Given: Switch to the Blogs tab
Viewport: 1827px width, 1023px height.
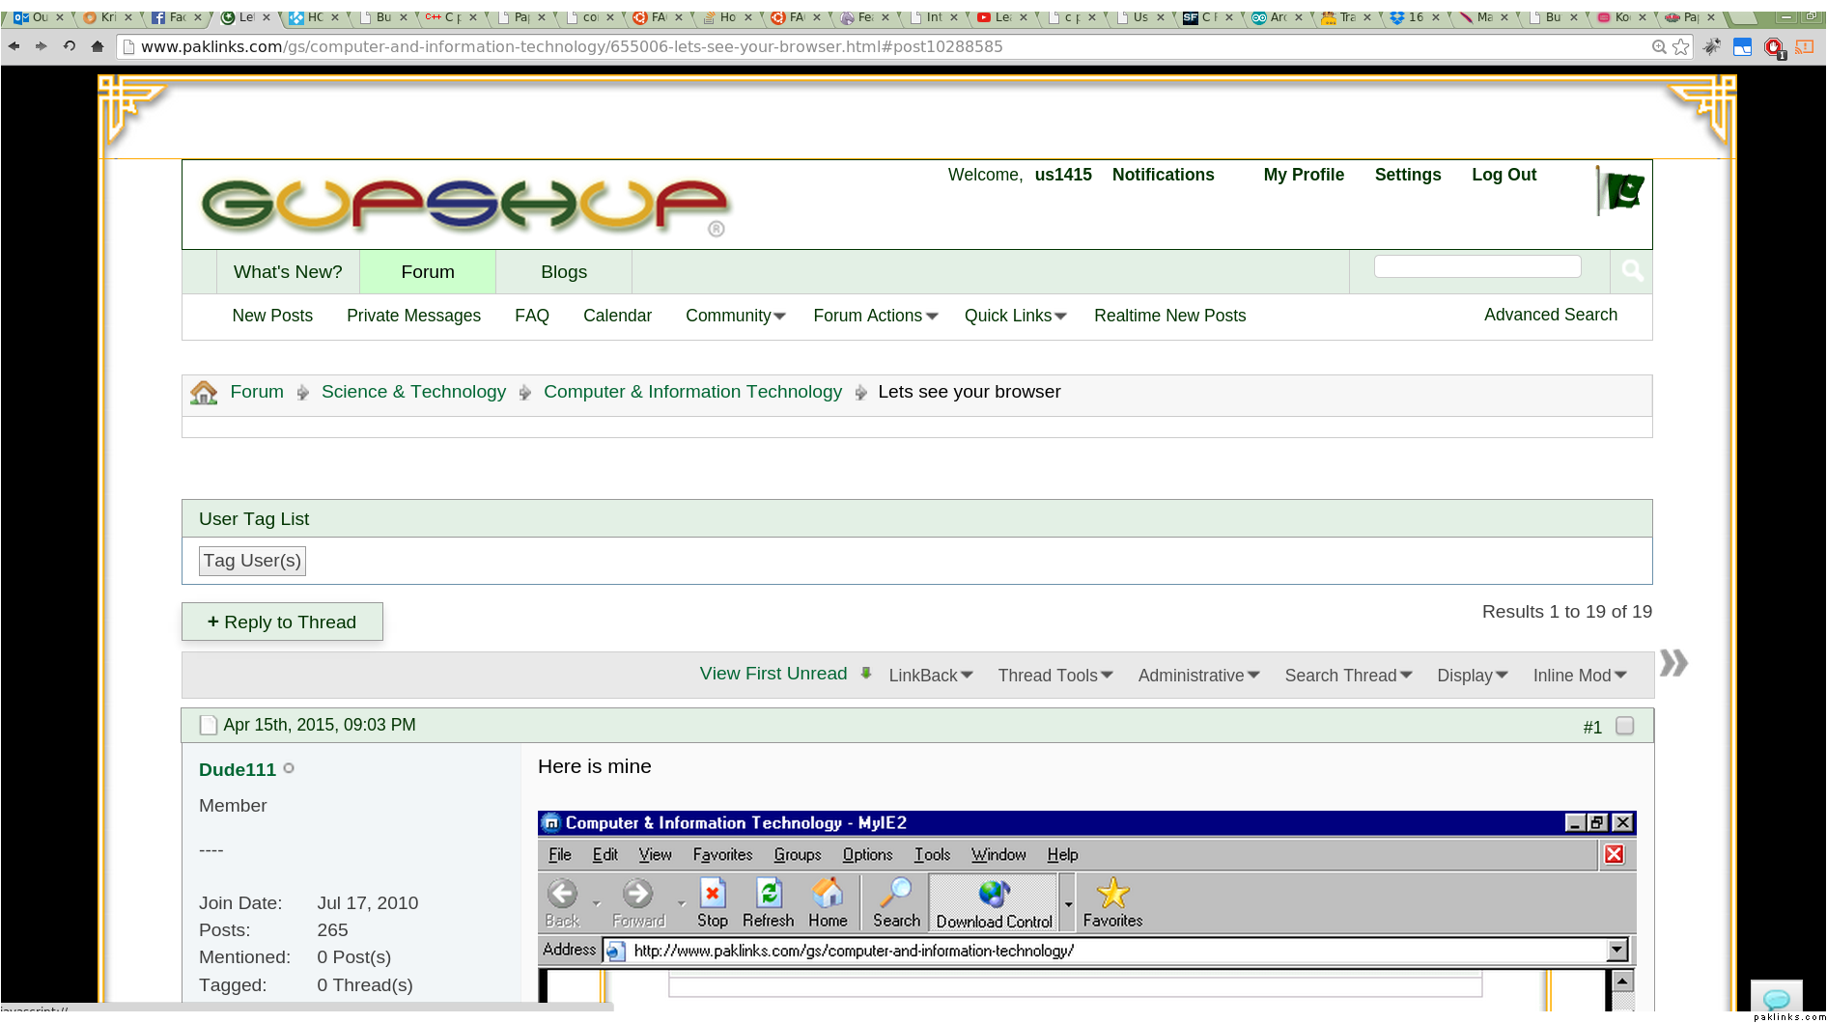Looking at the screenshot, I should click(564, 272).
